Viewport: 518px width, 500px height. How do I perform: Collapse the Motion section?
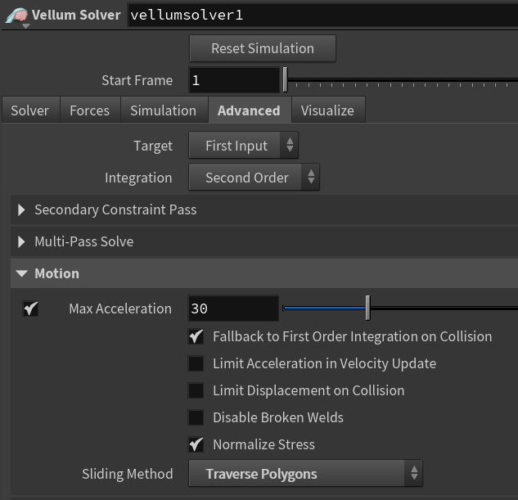[264, 273]
